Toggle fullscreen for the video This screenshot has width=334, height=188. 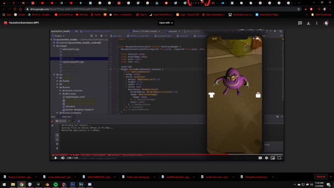[279, 158]
